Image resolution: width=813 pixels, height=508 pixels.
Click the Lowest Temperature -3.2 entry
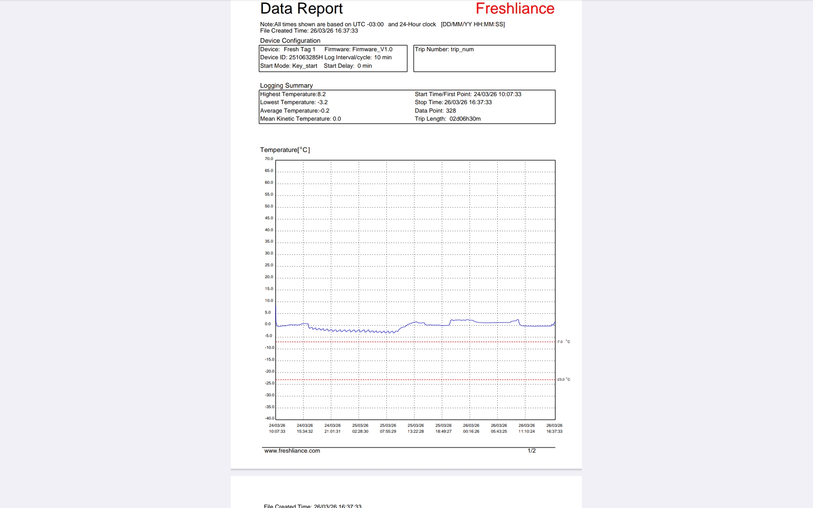point(293,102)
